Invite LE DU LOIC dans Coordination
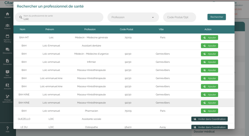Viewport: 249px width, 136px height. point(210,127)
